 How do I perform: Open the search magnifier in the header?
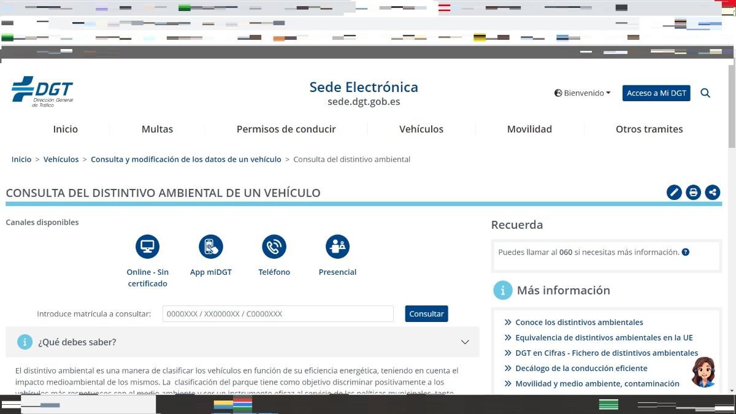pyautogui.click(x=705, y=93)
